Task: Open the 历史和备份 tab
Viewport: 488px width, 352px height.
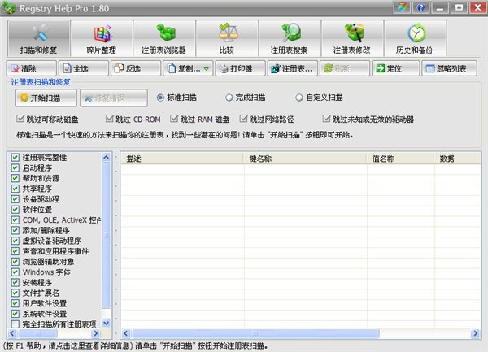Action: pos(416,38)
